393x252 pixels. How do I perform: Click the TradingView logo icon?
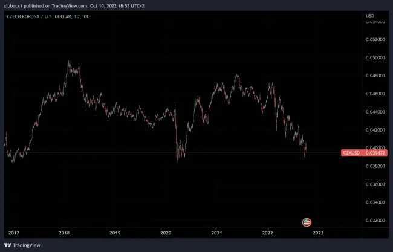click(x=8, y=245)
